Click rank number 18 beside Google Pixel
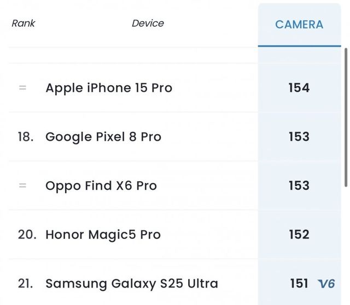 click(x=25, y=136)
